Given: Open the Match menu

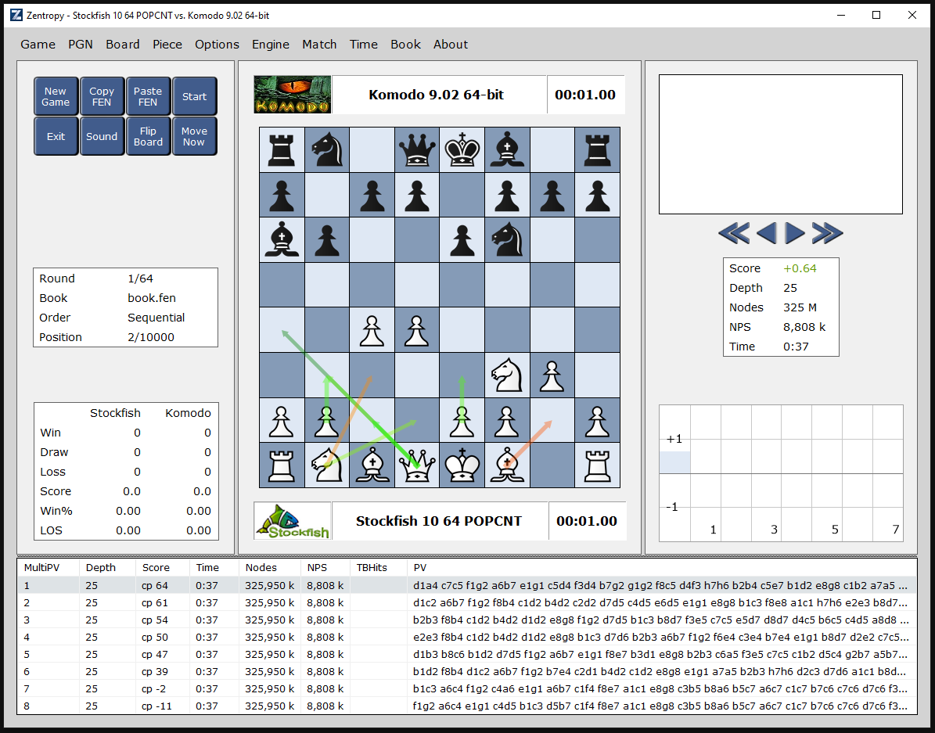Looking at the screenshot, I should point(319,44).
